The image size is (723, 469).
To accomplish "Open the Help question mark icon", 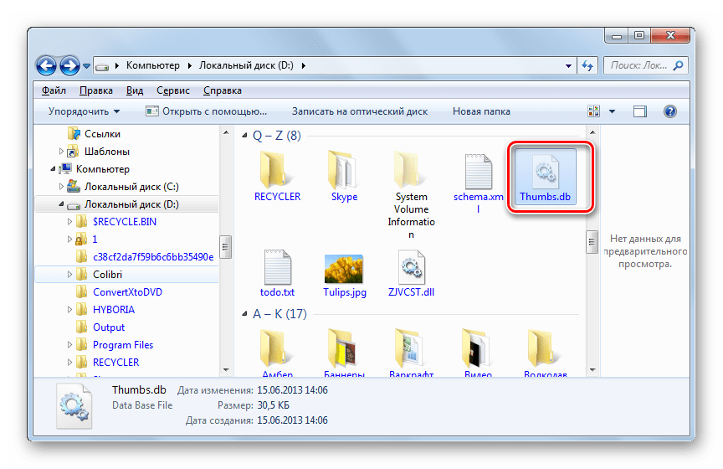I will pyautogui.click(x=669, y=111).
